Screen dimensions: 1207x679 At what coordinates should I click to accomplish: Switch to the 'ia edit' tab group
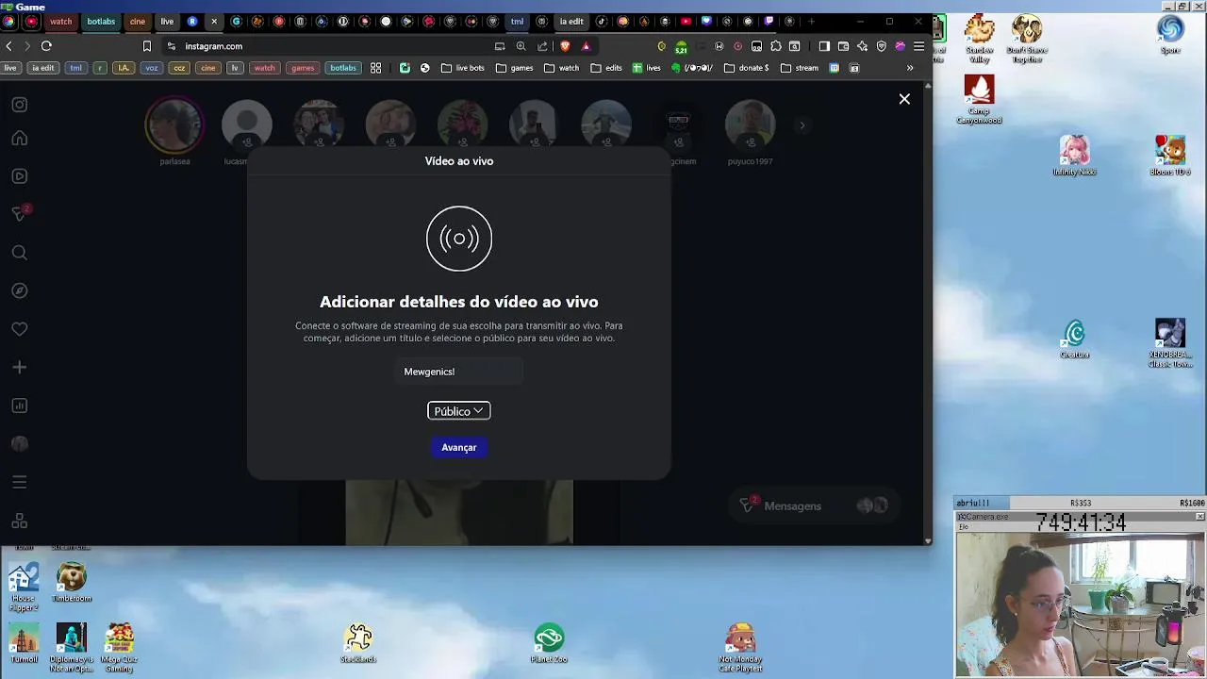571,21
